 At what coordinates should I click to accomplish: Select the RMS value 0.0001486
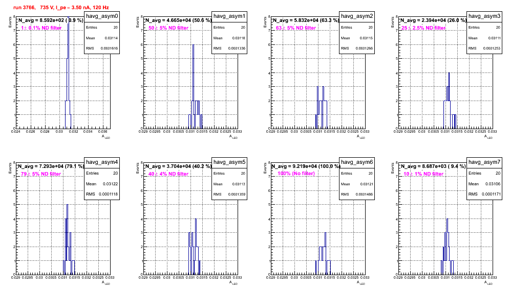[364, 194]
